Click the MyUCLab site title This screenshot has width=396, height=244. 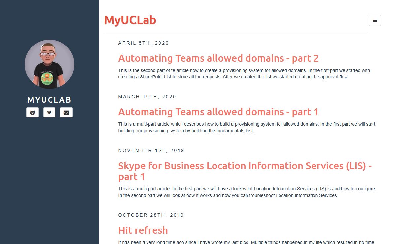pos(130,20)
